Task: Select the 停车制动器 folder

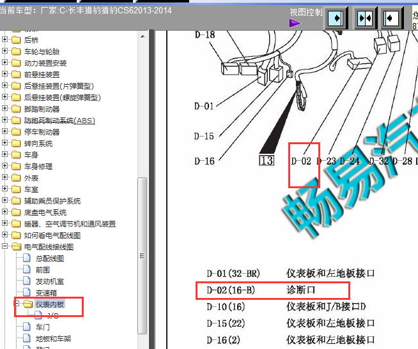Action: [x=42, y=132]
